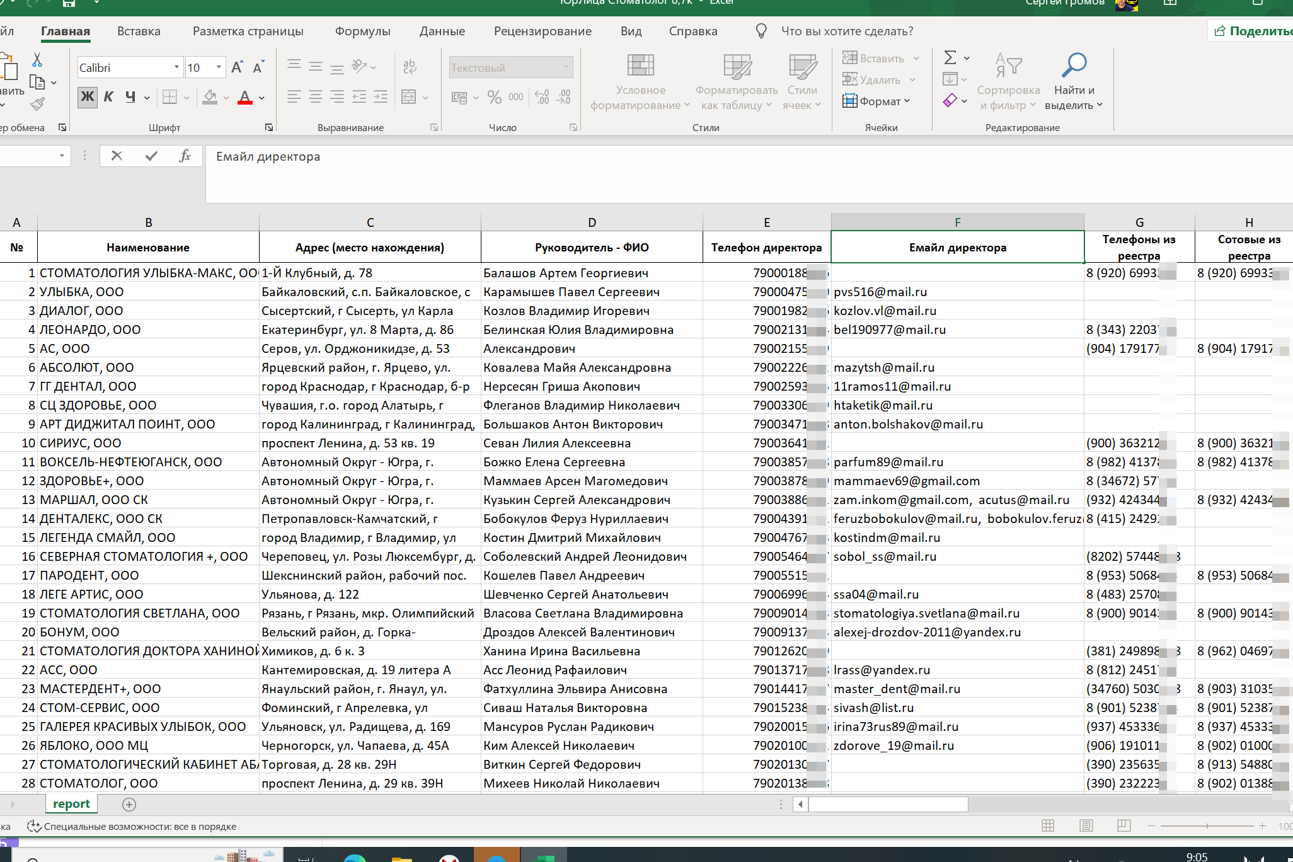Click the thousands separator 000 icon

pos(515,97)
